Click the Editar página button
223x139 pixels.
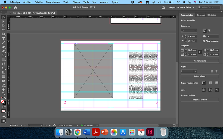click(200, 76)
